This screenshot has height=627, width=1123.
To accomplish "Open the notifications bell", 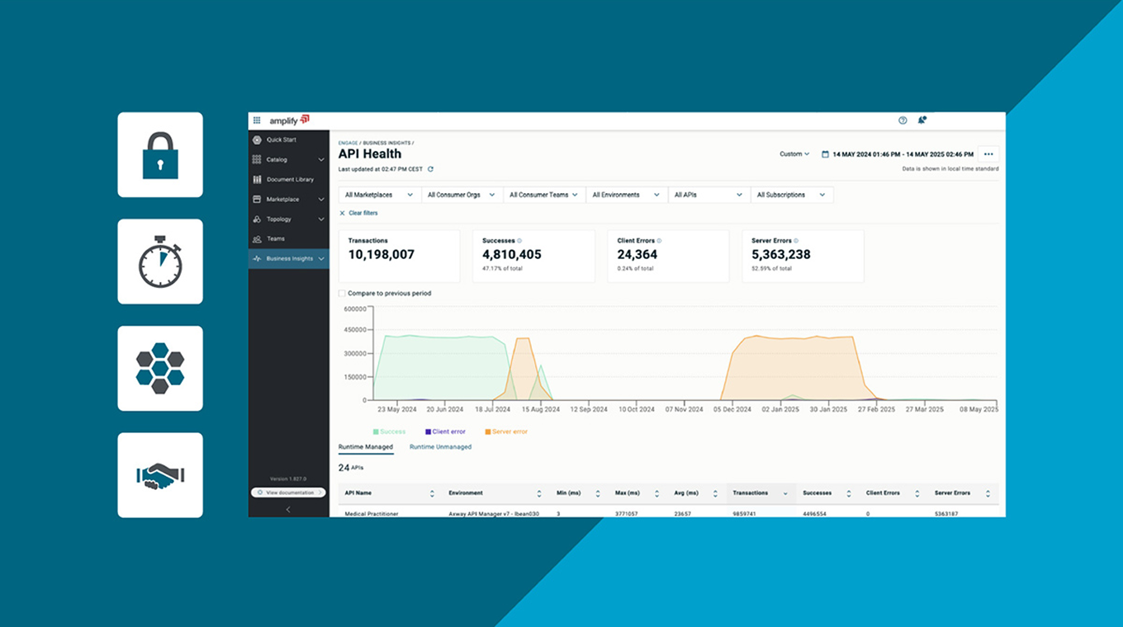I will (x=922, y=120).
